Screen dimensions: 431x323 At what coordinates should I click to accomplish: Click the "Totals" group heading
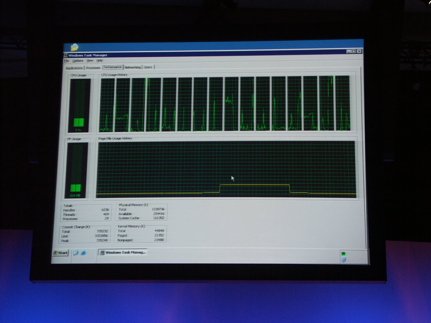(68, 205)
